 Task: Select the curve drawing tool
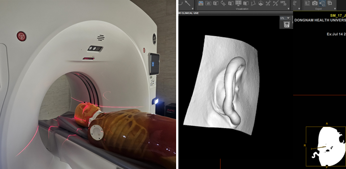[x=181, y=3]
